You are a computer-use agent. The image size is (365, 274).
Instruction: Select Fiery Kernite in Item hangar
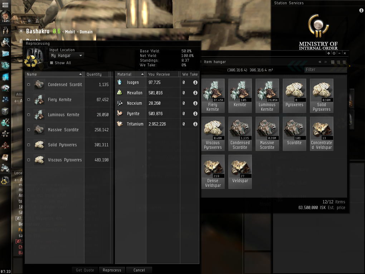[x=213, y=96]
